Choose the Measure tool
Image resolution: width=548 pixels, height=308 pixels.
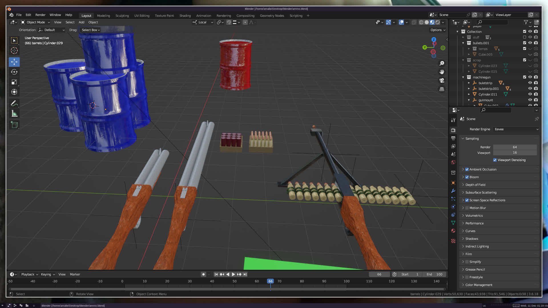(x=14, y=114)
